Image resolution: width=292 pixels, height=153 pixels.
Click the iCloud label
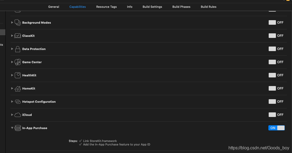pyautogui.click(x=27, y=115)
